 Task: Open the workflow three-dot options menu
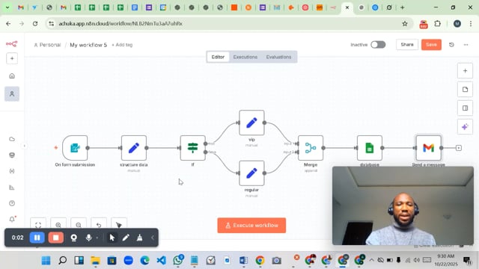466,45
